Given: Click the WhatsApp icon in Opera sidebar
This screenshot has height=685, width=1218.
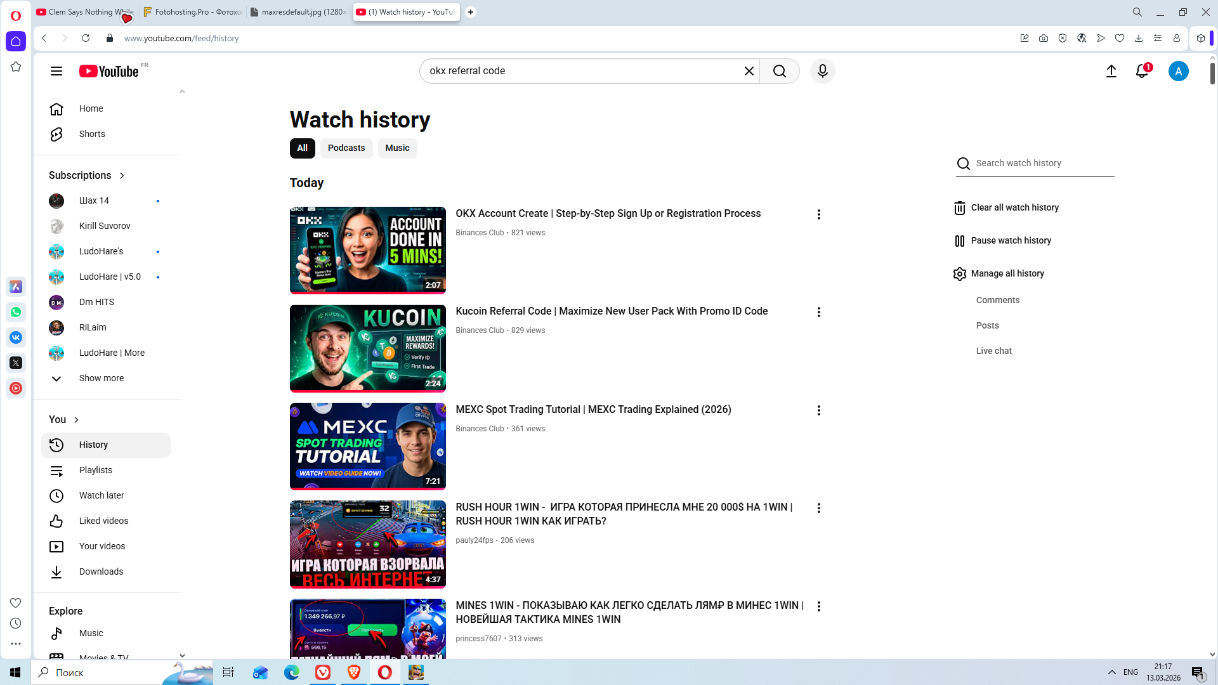Looking at the screenshot, I should (x=16, y=312).
